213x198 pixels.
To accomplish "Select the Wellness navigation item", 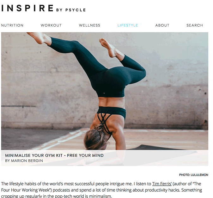I will coord(89,25).
